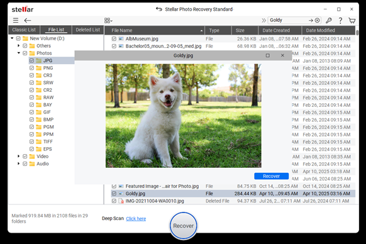Viewport: 366px width, 244px height.
Task: Select the CR2 folder icon
Action: (x=39, y=90)
